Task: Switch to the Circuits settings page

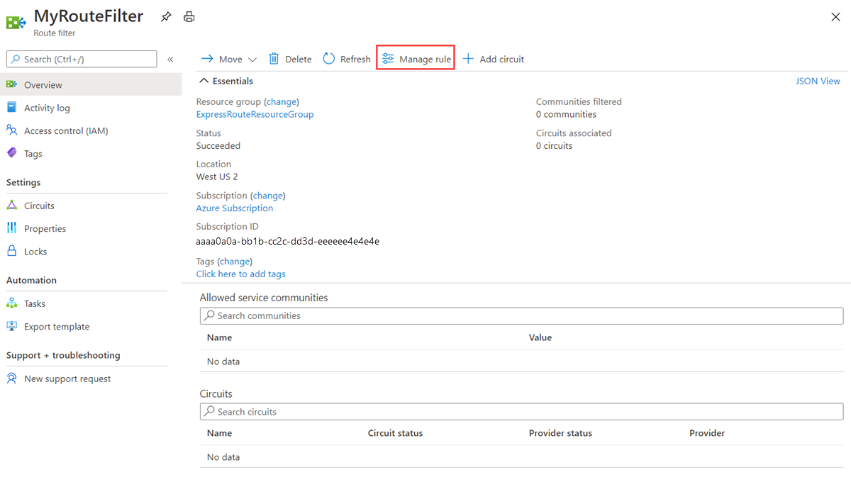Action: pos(39,205)
